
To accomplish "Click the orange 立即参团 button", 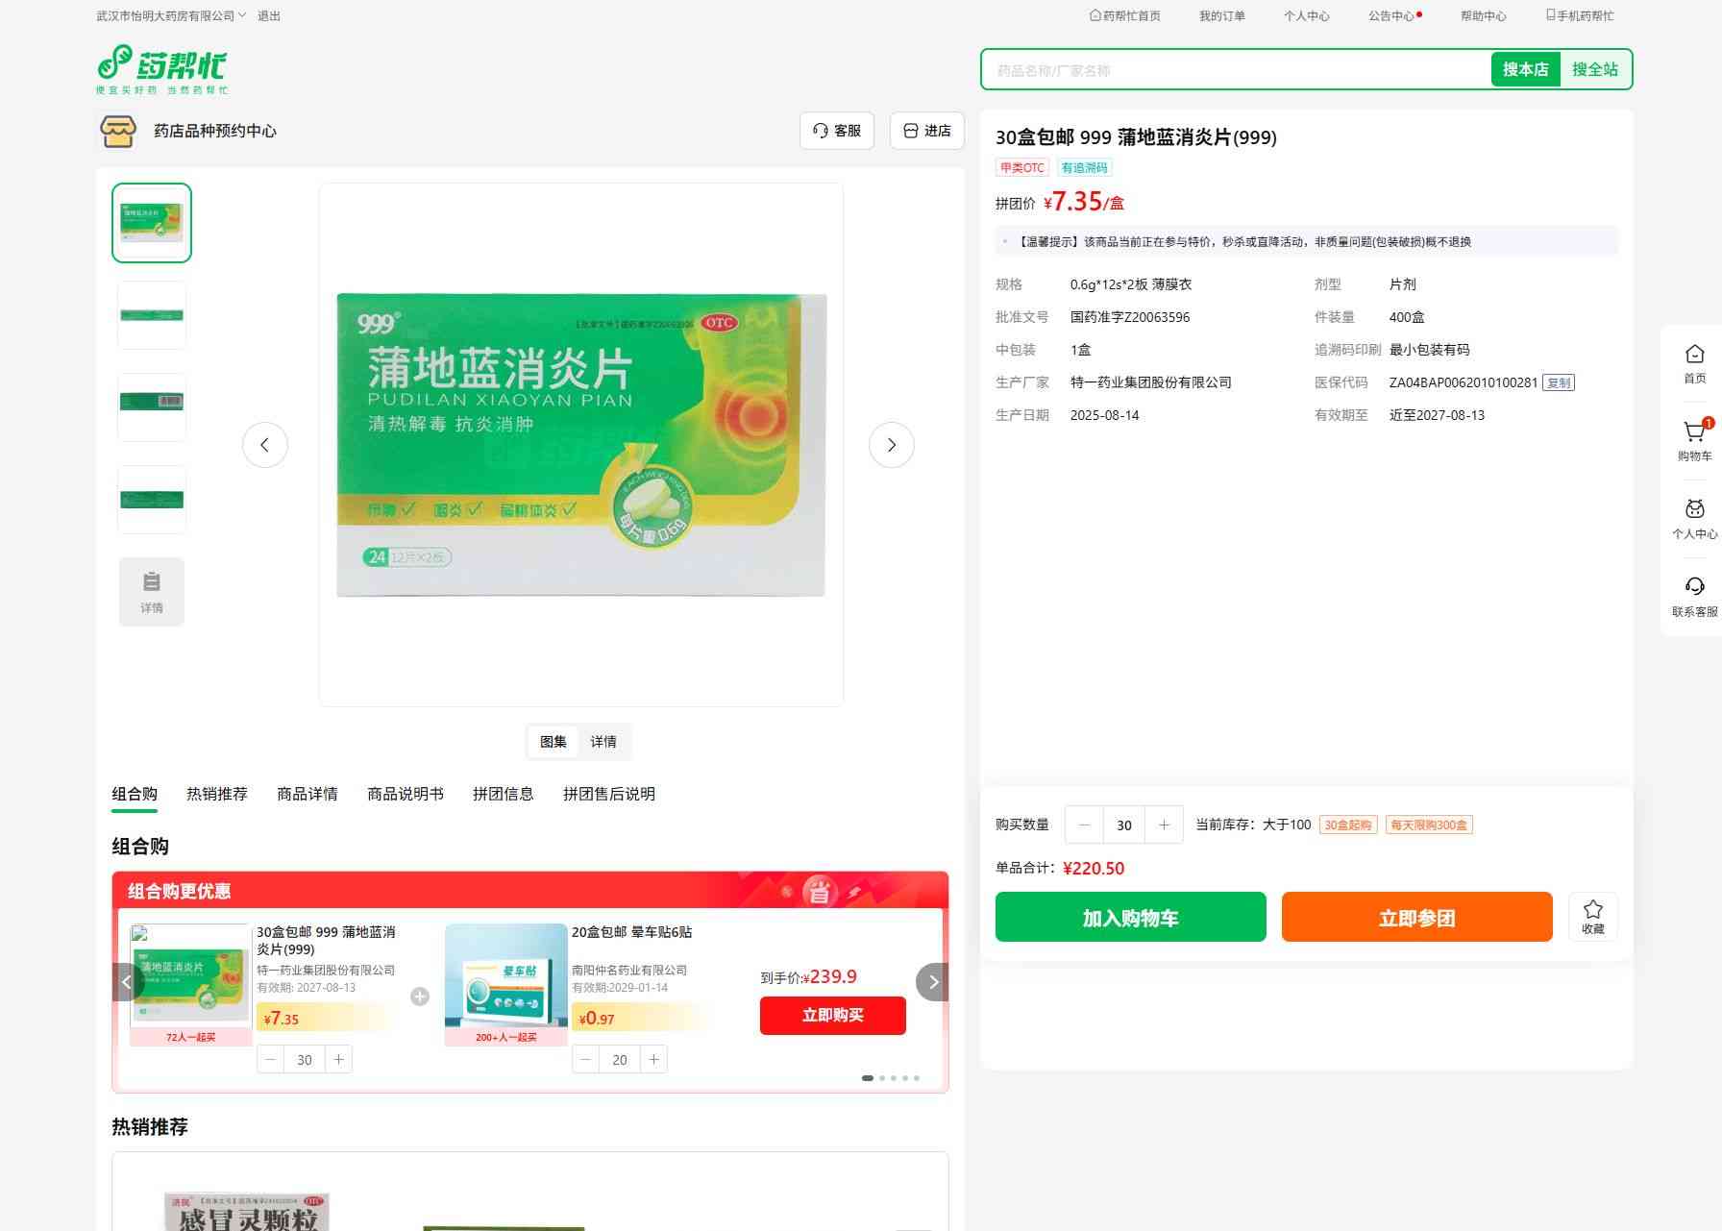I will [x=1416, y=917].
